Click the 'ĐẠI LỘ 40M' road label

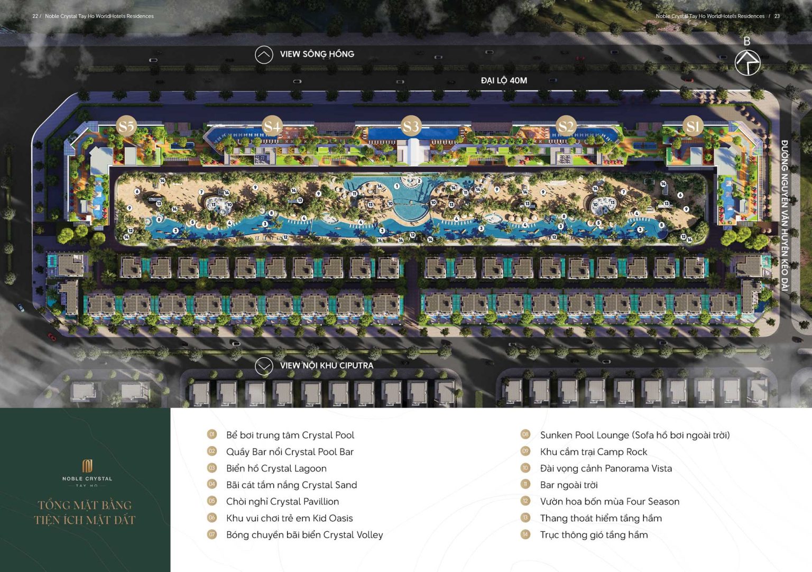504,80
